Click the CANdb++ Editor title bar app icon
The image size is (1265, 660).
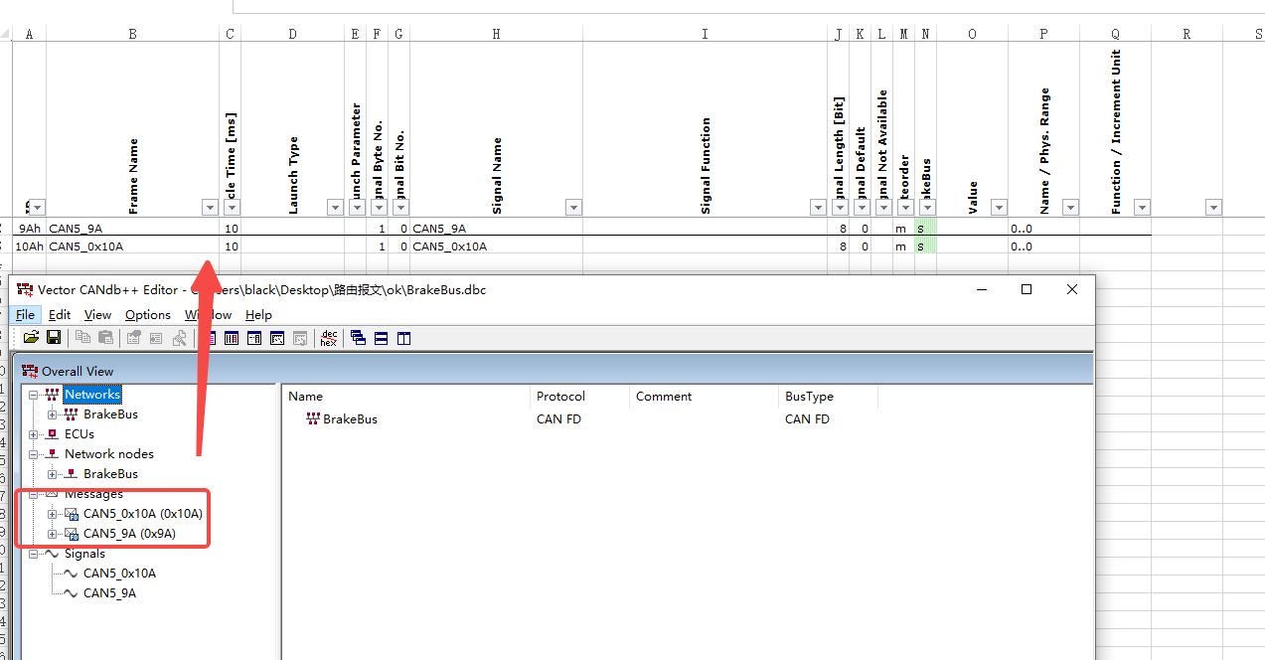coord(25,289)
